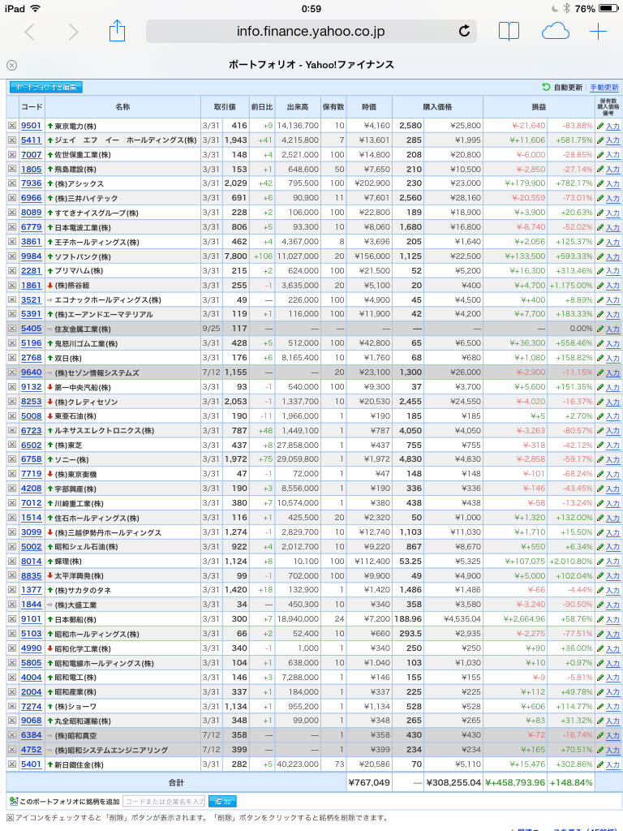The height and width of the screenshot is (831, 623).
Task: Open stock code 5411 link
Action: pyautogui.click(x=32, y=140)
